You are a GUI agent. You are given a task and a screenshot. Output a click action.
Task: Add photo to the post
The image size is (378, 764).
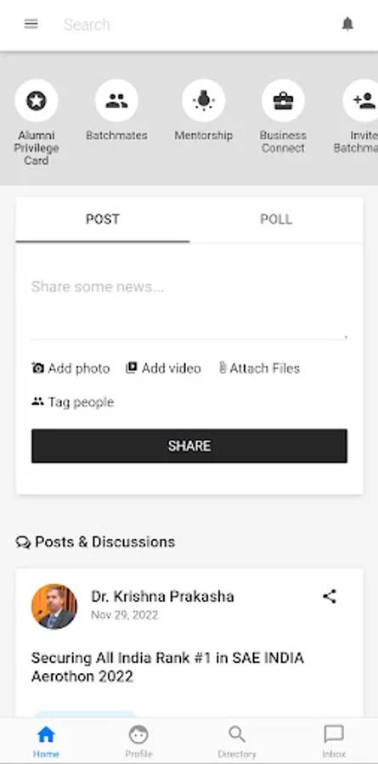pyautogui.click(x=71, y=368)
